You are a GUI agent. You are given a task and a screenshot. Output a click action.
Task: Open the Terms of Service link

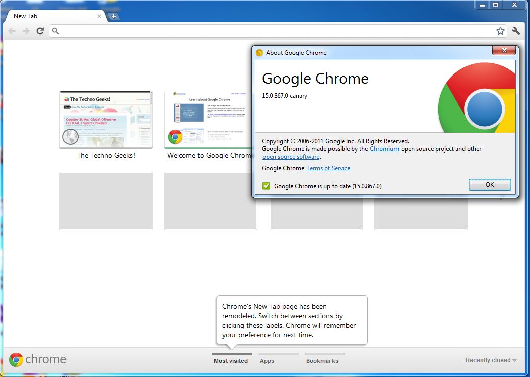coord(328,168)
